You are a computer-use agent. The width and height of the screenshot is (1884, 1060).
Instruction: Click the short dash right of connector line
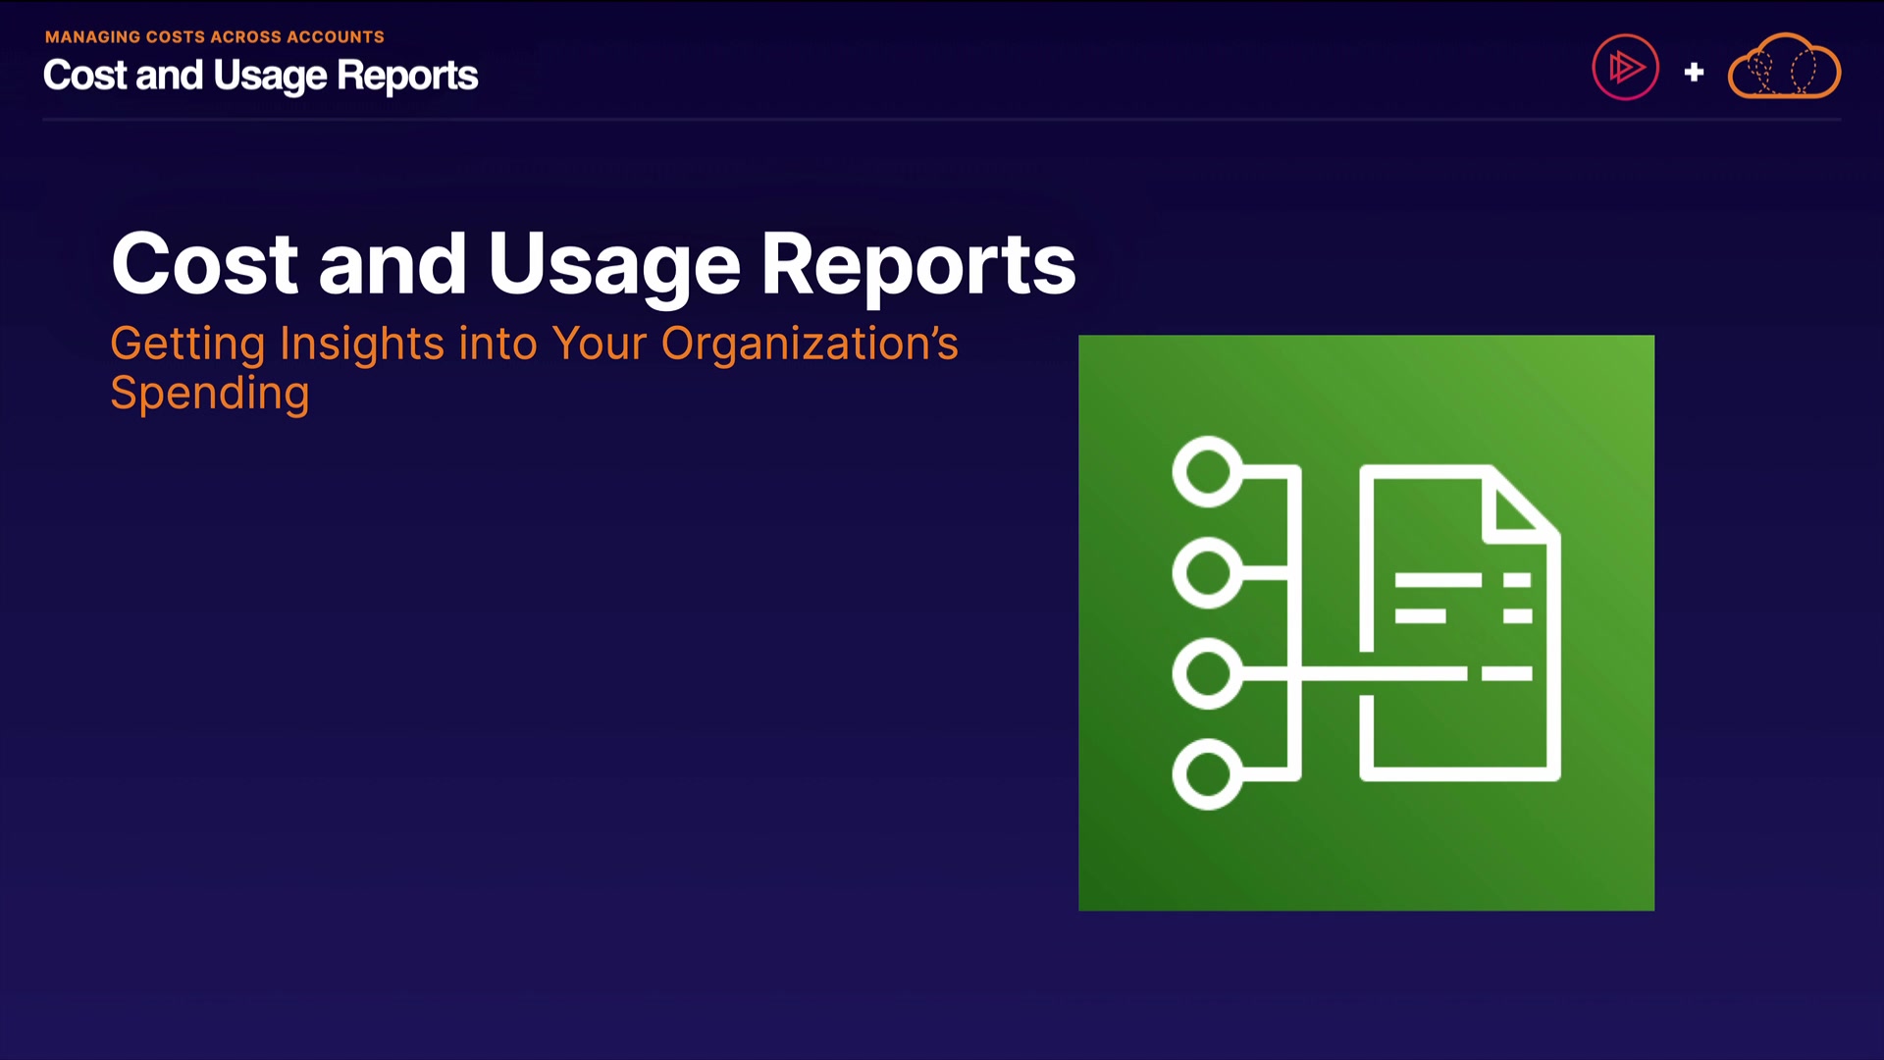point(1506,673)
